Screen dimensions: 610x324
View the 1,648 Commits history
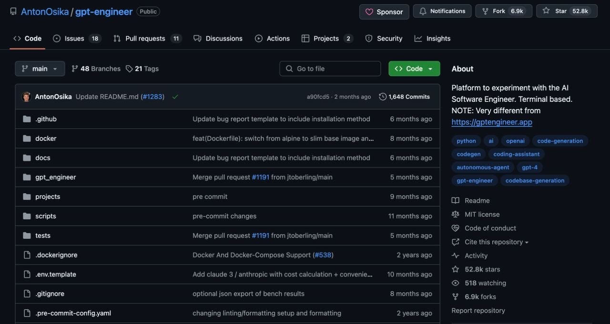pos(405,97)
